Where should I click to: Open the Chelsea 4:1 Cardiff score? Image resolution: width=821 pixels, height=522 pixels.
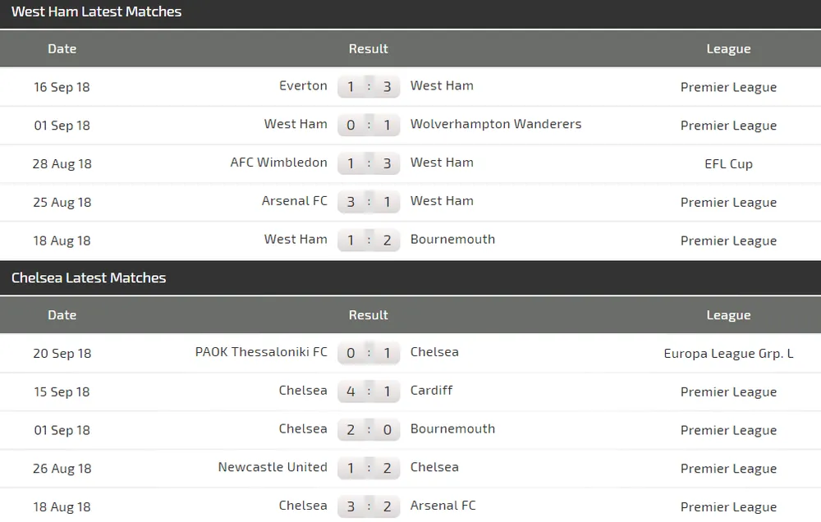point(369,391)
